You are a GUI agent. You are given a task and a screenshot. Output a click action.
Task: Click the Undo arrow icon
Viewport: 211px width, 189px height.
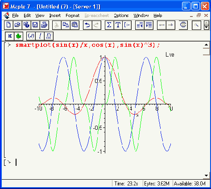87,25
